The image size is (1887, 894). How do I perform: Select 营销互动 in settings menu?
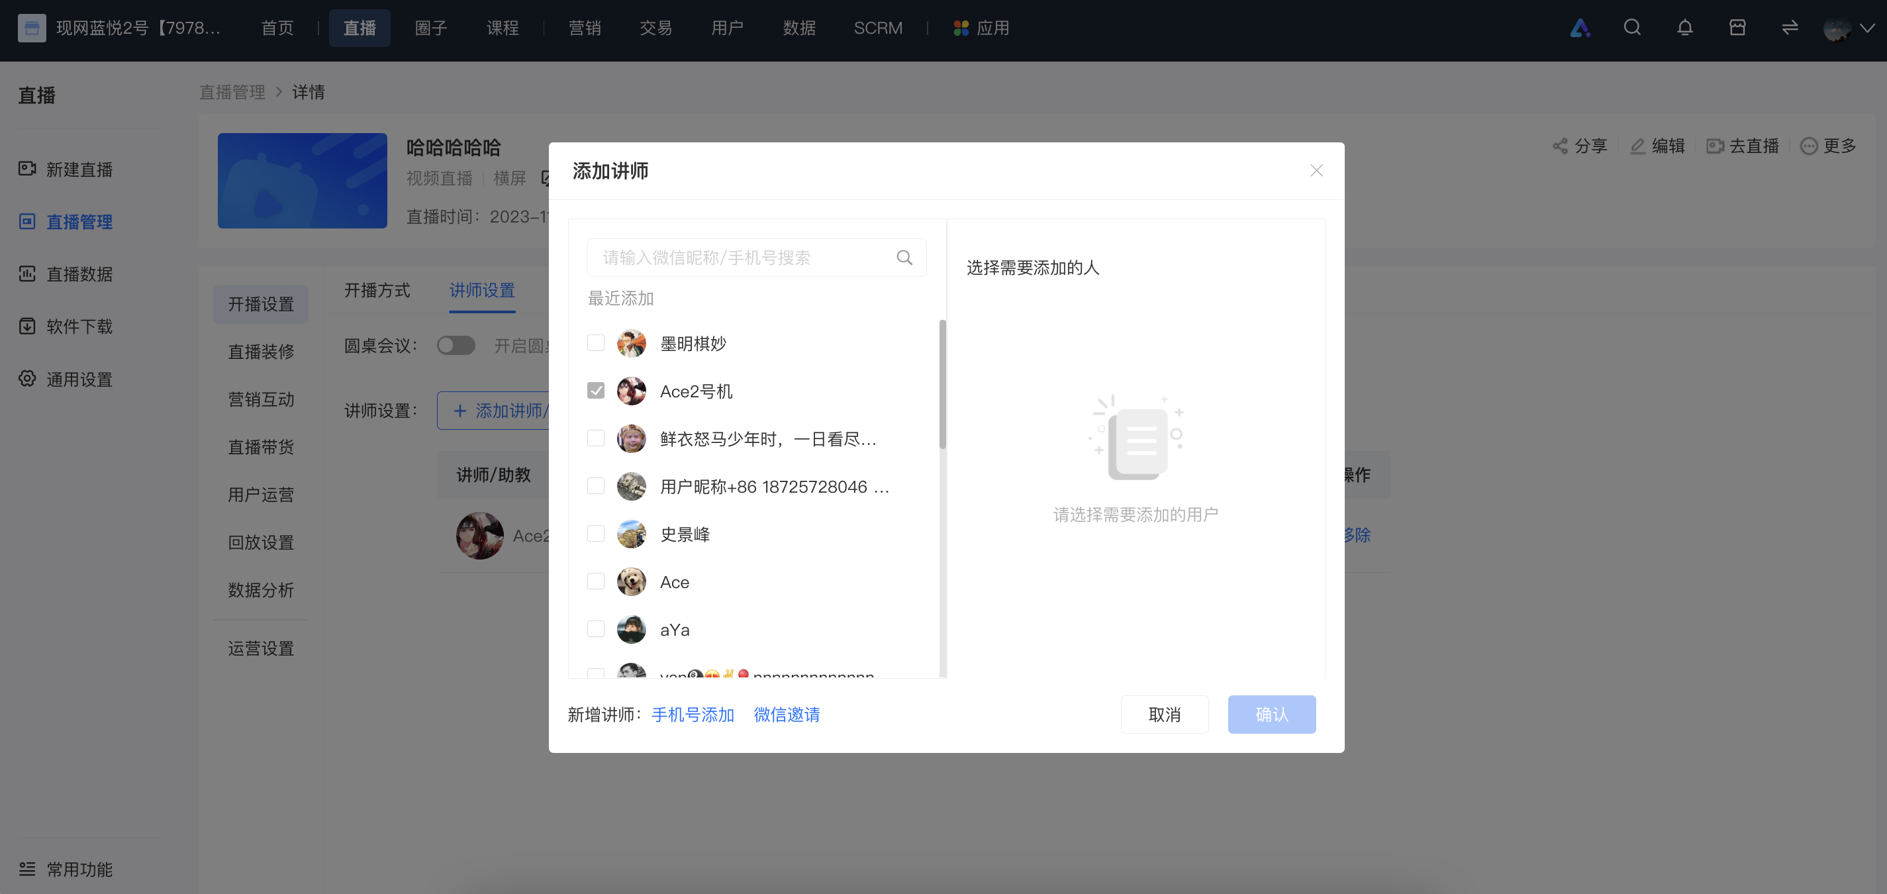261,399
